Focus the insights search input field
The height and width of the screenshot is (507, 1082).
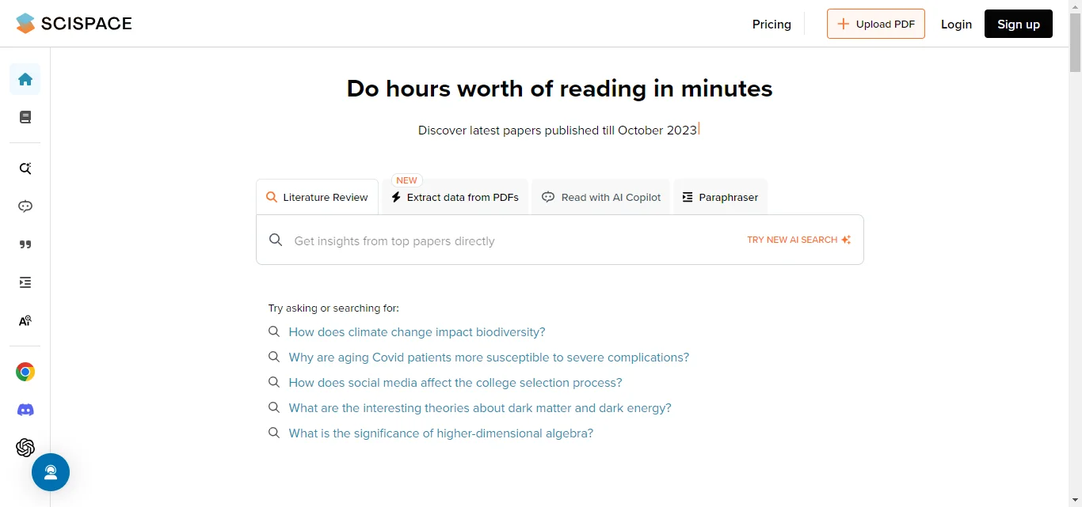[507, 240]
